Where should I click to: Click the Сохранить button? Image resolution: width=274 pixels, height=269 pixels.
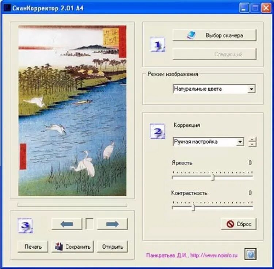(73, 247)
